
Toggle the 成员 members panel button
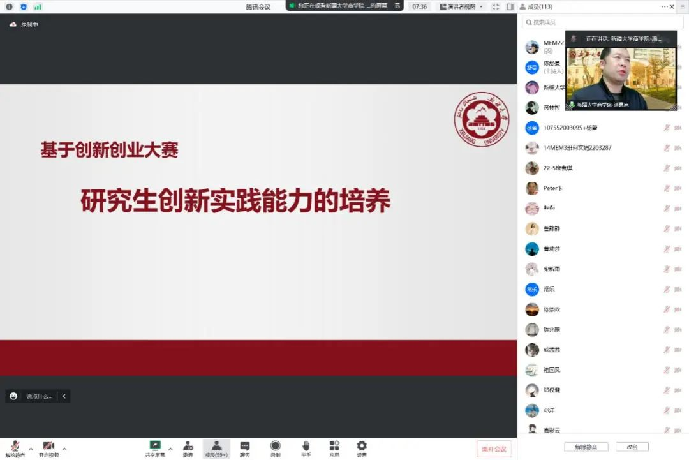click(x=216, y=448)
